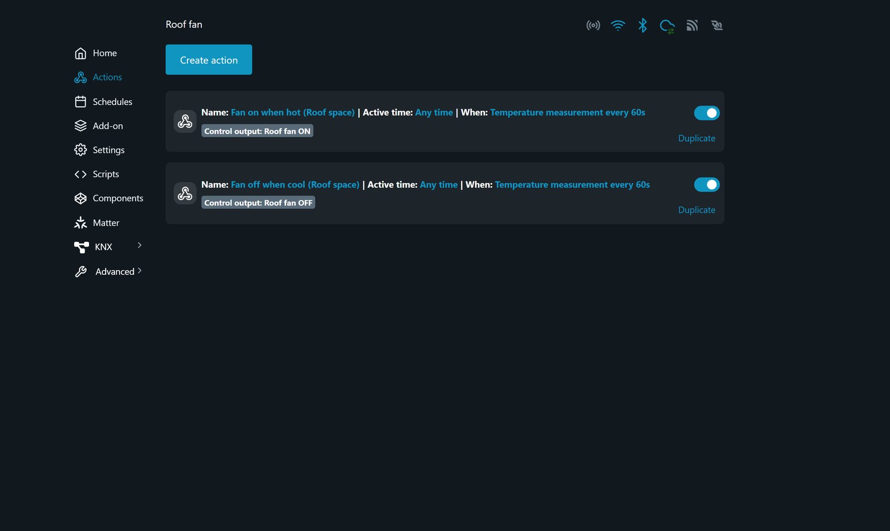This screenshot has width=890, height=531.
Task: Open the Schedules menu item
Action: click(x=113, y=102)
